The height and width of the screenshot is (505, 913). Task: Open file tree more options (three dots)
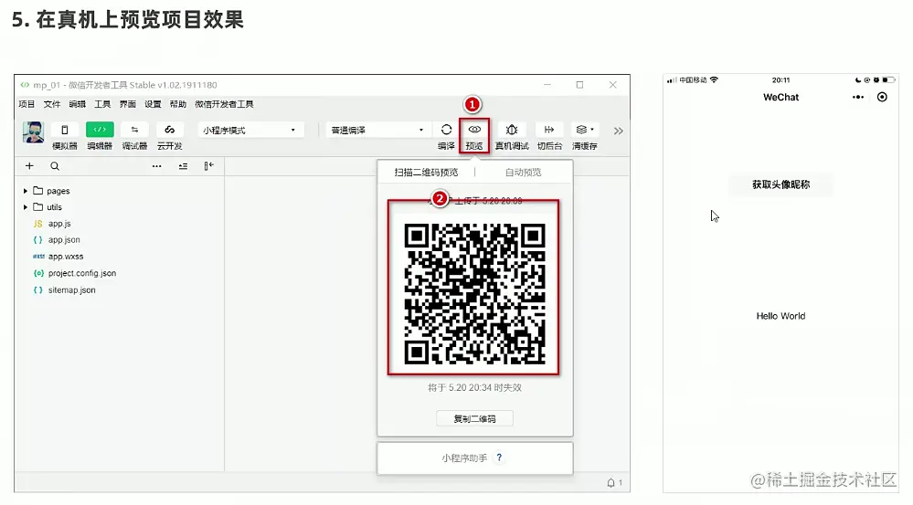pyautogui.click(x=156, y=166)
